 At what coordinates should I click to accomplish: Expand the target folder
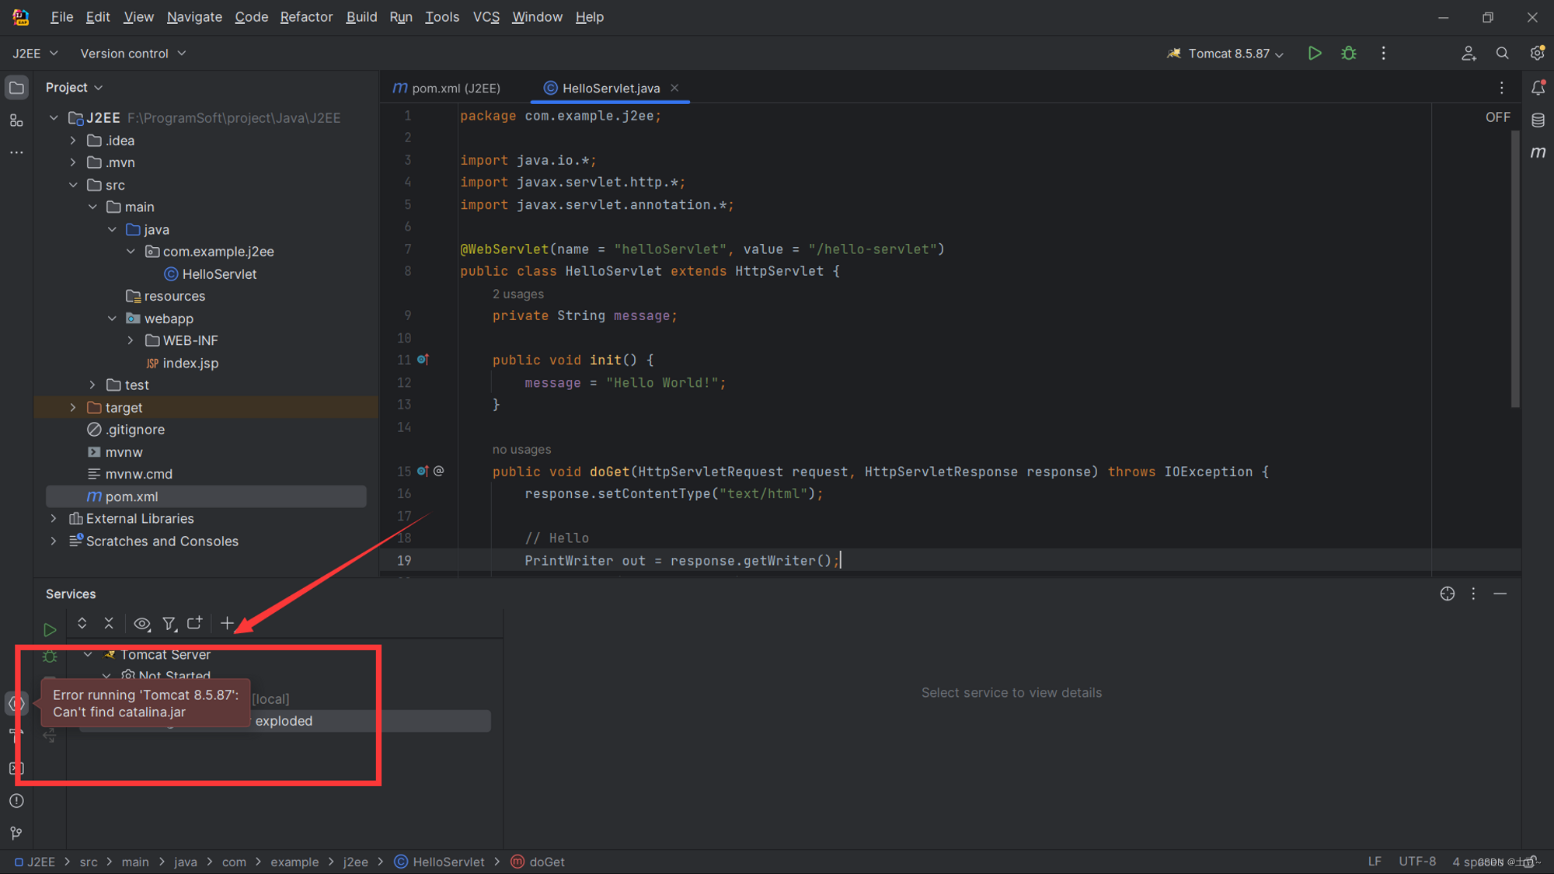(x=73, y=408)
